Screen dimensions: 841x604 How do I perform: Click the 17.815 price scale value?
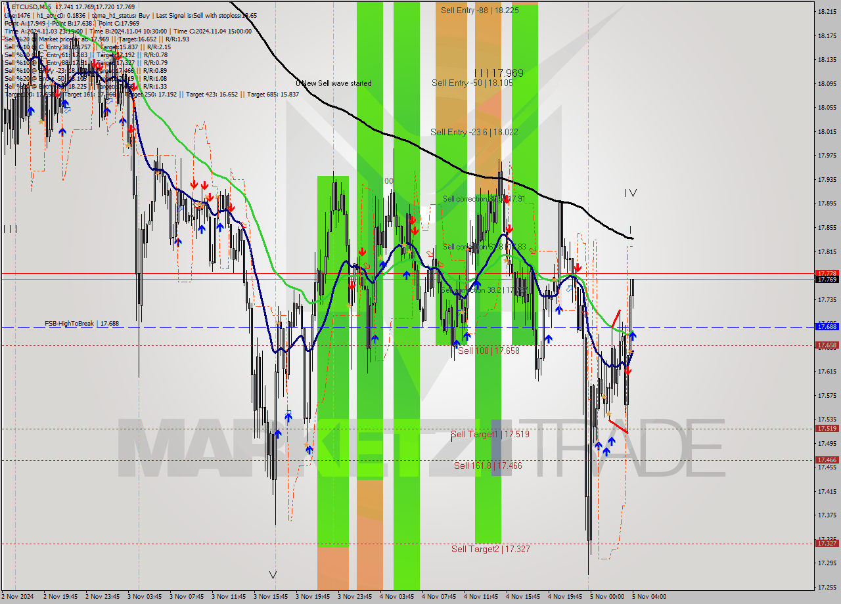(827, 251)
